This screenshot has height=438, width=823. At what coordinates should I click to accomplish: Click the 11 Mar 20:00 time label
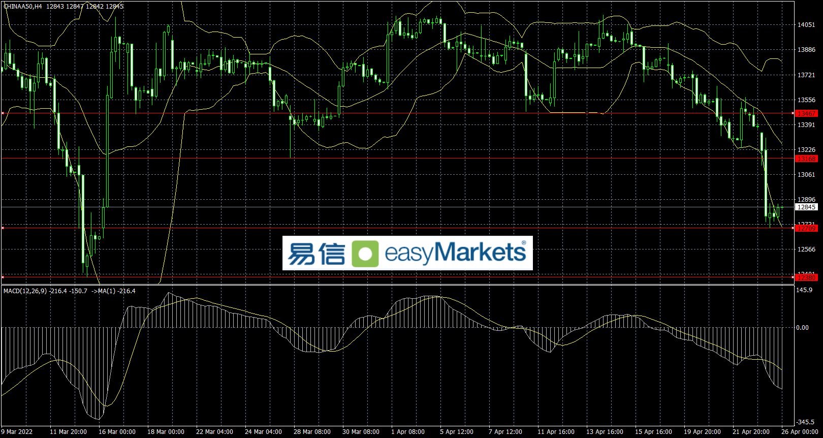68,432
